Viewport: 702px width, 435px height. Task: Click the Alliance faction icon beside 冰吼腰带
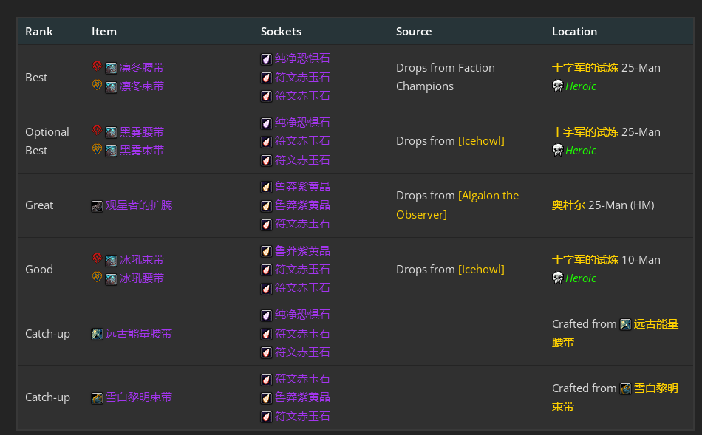coord(97,278)
